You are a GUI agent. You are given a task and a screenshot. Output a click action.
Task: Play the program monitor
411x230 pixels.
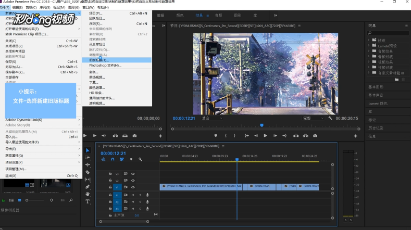(265, 135)
